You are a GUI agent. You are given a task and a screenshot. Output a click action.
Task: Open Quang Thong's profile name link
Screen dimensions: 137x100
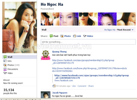coord(59,52)
